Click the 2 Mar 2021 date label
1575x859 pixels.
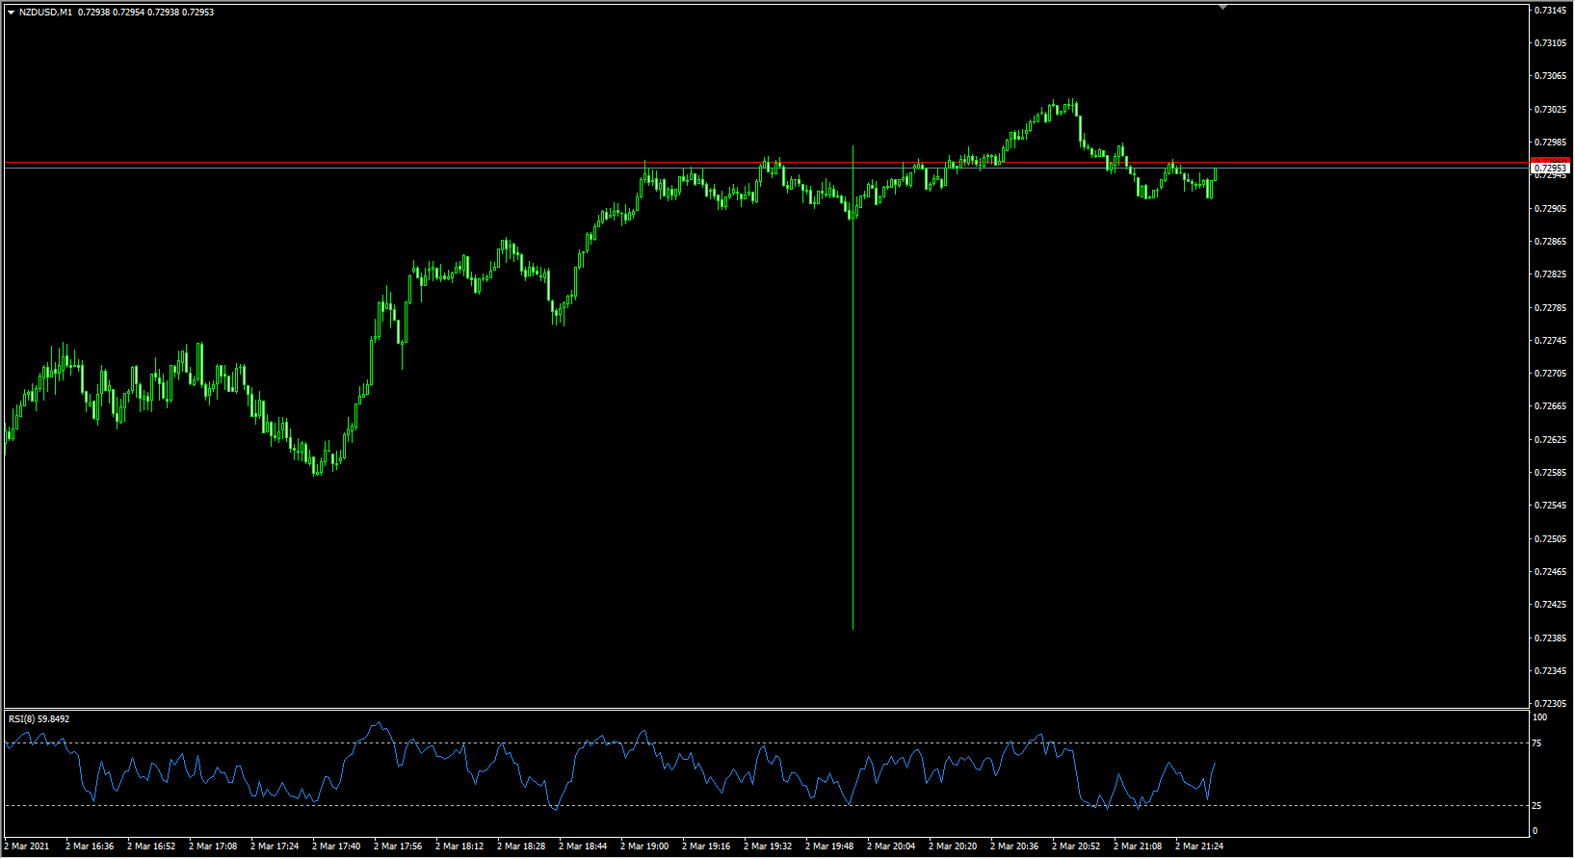click(x=27, y=846)
